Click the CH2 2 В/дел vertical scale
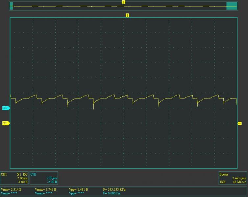Screen dimensions: 248x197 pyautogui.click(x=52, y=178)
